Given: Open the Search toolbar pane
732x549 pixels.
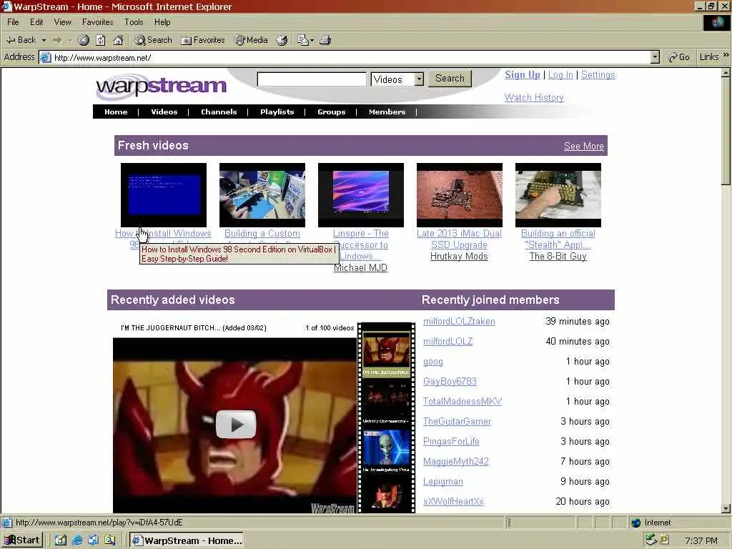Looking at the screenshot, I should click(153, 40).
